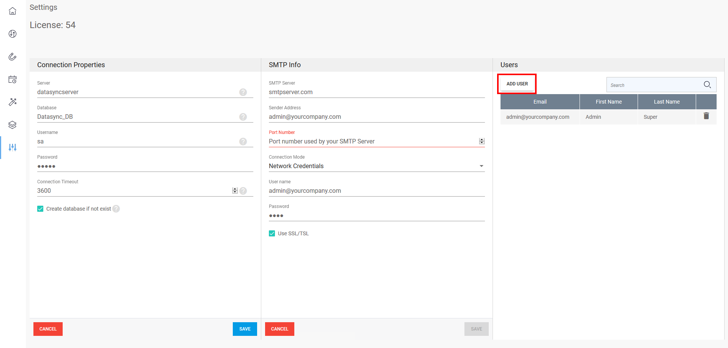728x348 pixels.
Task: Cancel the SMTP Info changes
Action: click(x=280, y=329)
